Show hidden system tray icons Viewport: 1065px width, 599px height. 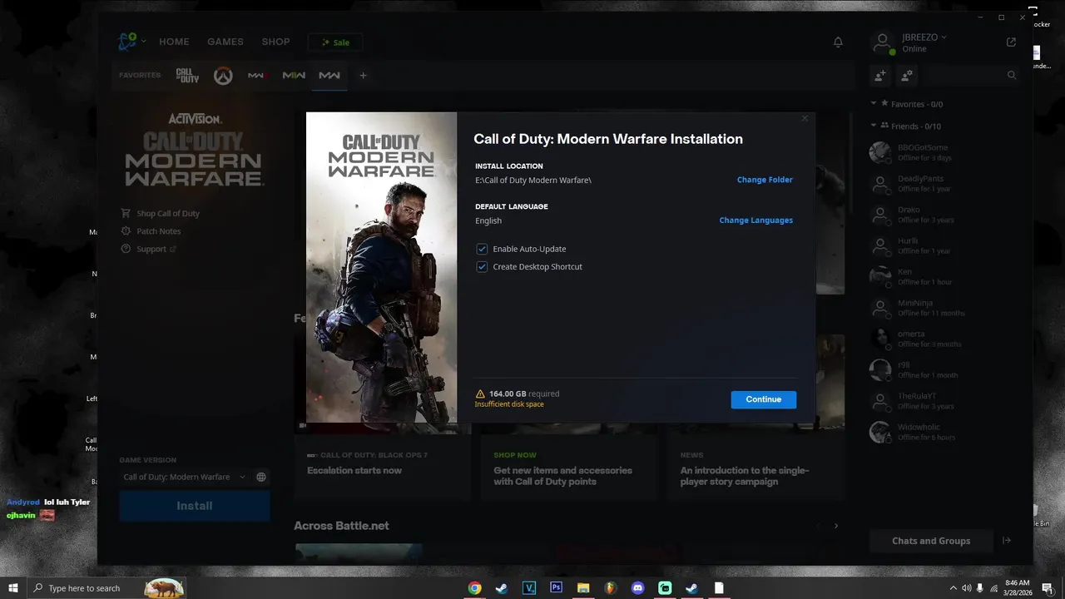952,588
